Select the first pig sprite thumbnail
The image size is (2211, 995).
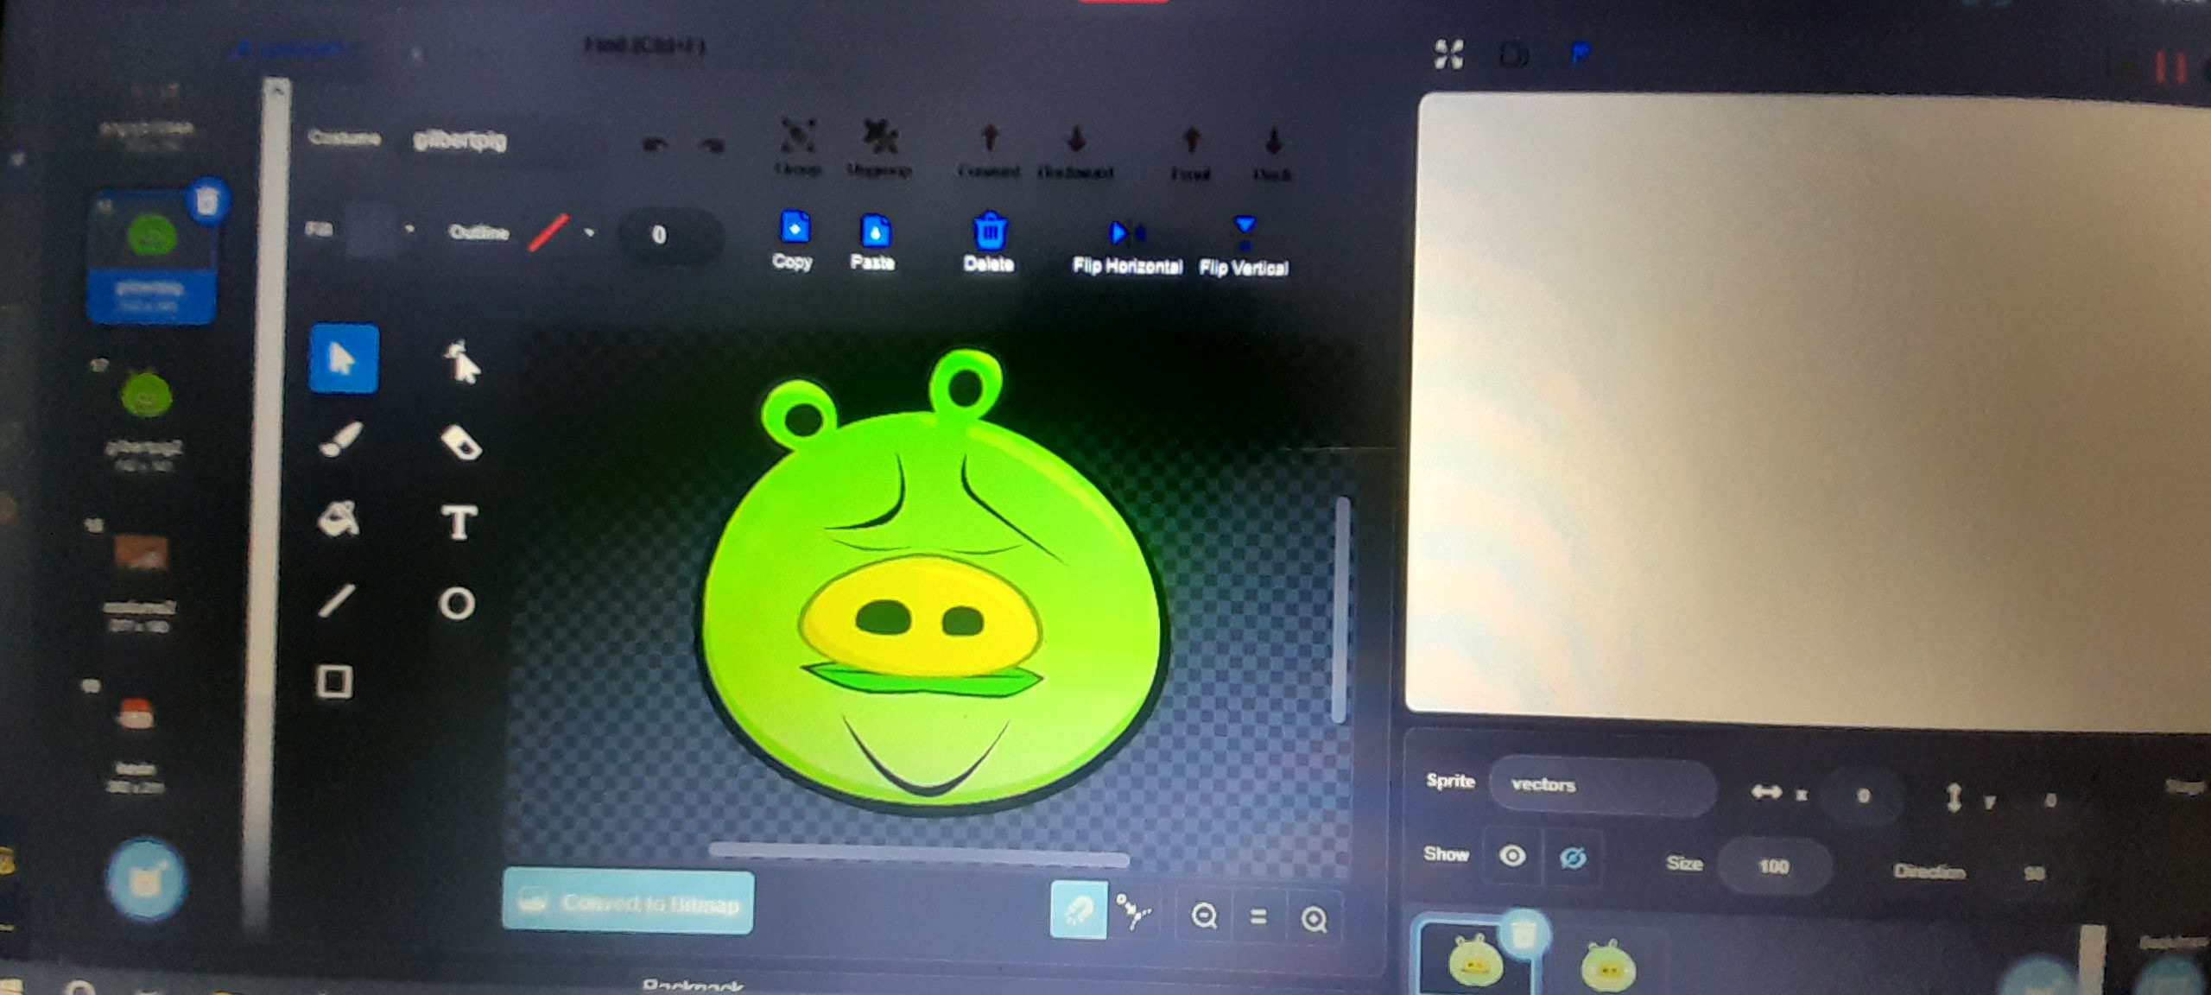click(x=1474, y=960)
